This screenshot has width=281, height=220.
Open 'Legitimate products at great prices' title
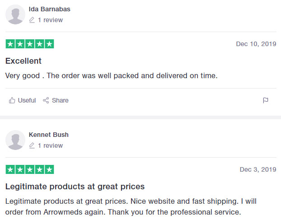coord(75,187)
